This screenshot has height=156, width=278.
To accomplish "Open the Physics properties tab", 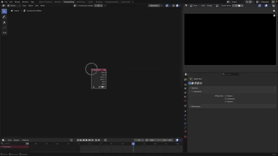I will (185, 120).
